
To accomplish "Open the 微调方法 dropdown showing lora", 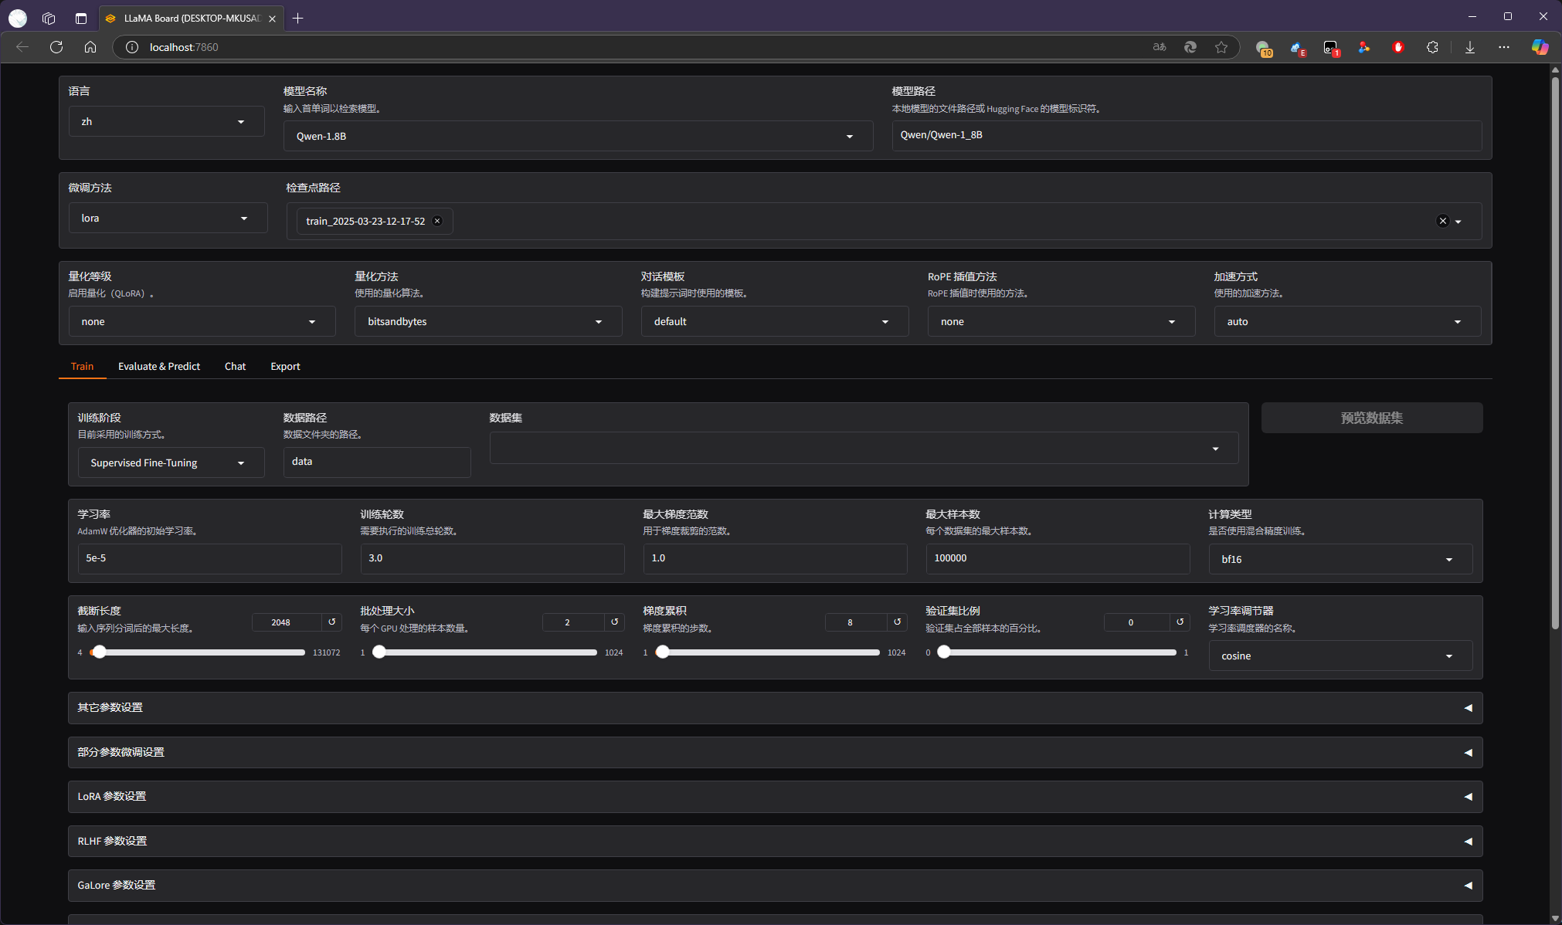I will coord(168,218).
